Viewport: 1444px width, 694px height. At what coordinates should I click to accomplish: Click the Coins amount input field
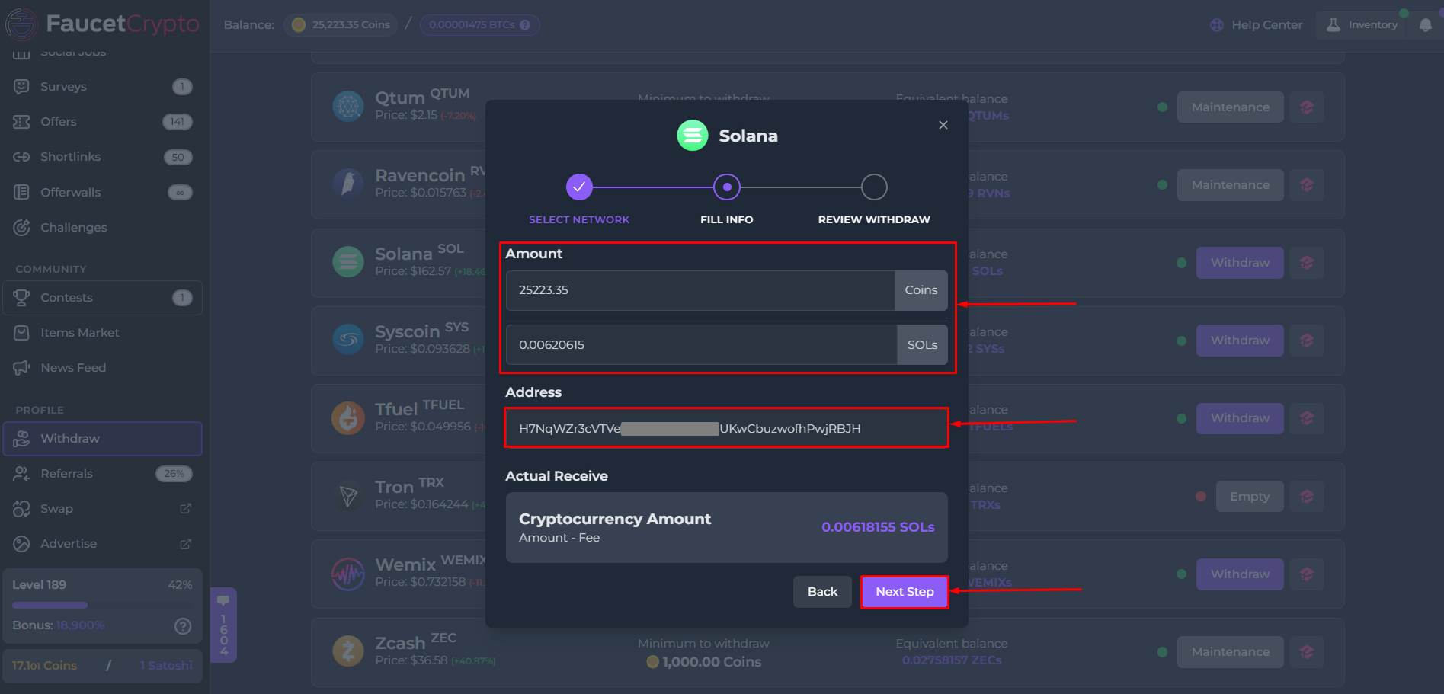pyautogui.click(x=700, y=290)
